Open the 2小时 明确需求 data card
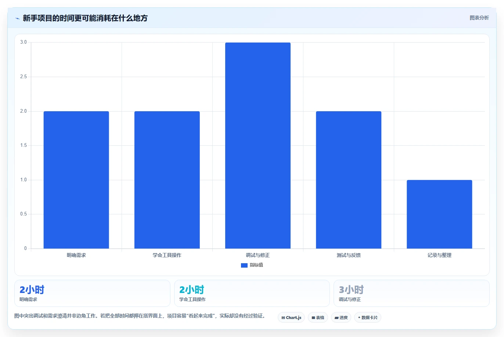This screenshot has height=337, width=504. (92, 293)
